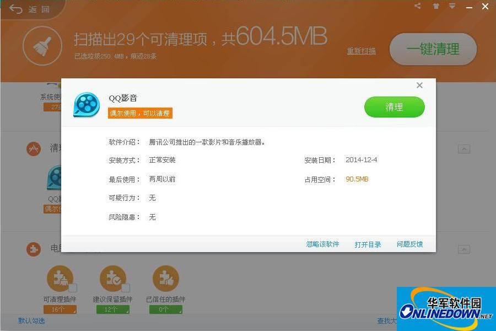Image resolution: width=496 pixels, height=331 pixels.
Task: Click the 问题反馈 link
Action: click(409, 244)
